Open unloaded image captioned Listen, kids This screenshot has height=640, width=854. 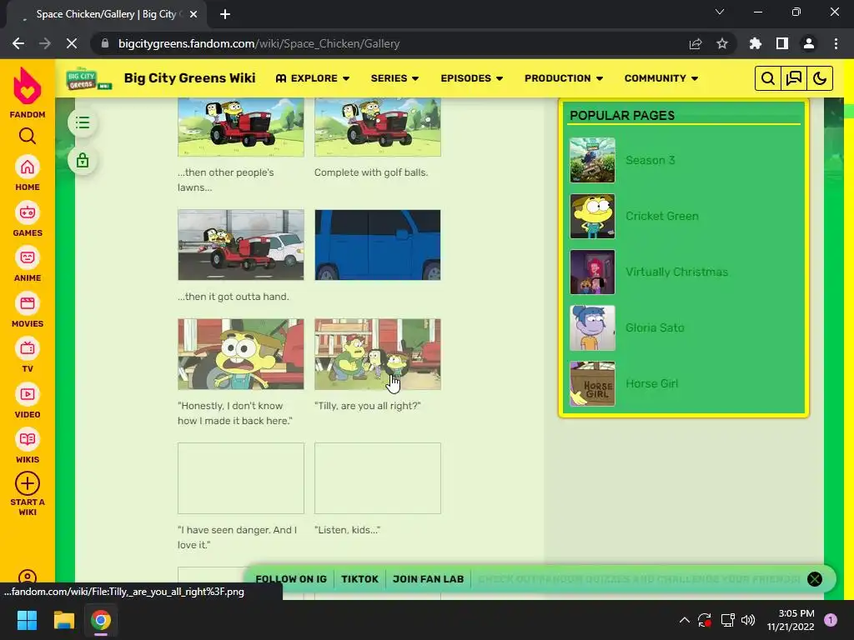click(x=378, y=478)
